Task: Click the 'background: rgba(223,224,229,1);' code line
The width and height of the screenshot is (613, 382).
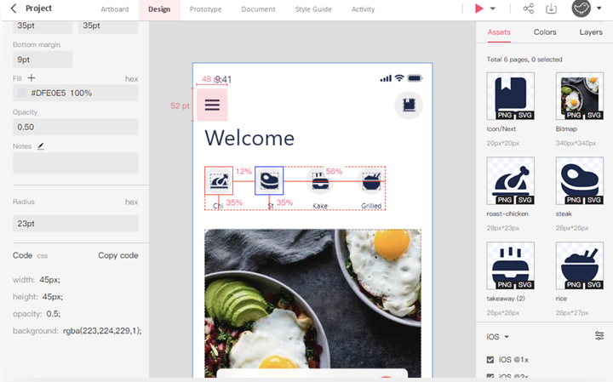Action: pyautogui.click(x=77, y=331)
